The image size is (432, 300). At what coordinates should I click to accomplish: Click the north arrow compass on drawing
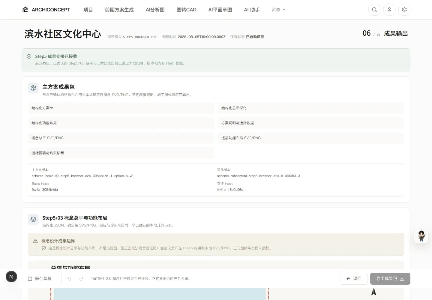374,292
